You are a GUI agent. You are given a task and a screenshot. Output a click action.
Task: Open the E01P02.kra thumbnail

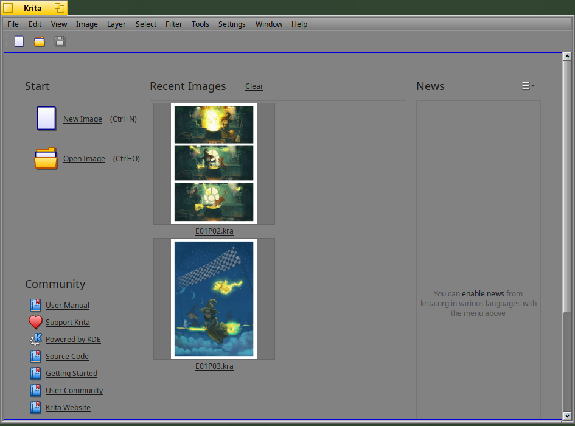pos(214,164)
